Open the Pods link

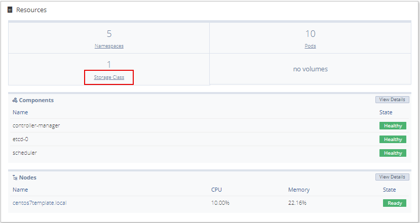coord(310,46)
